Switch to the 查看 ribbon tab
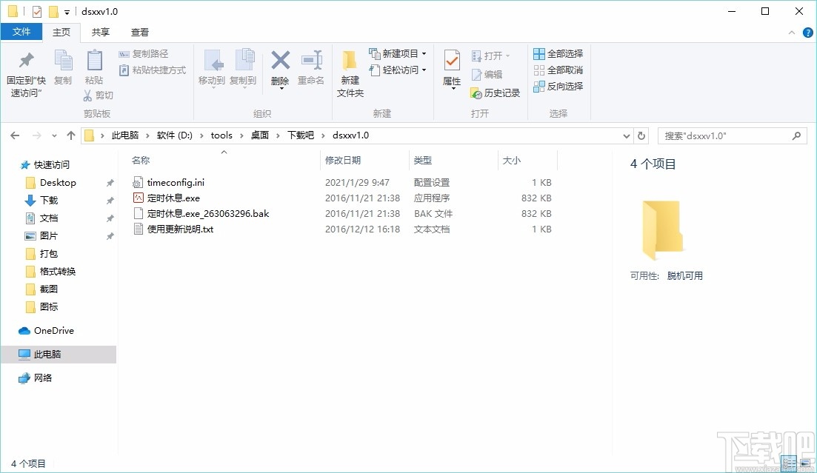The height and width of the screenshot is (473, 817). pos(141,33)
